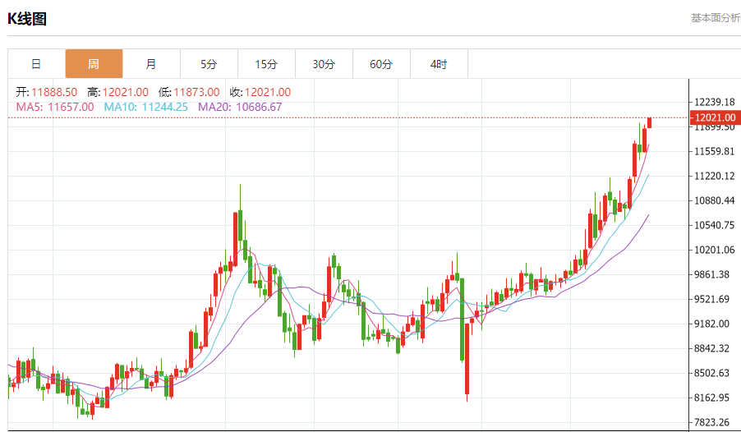Open the 4时 interval tab
This screenshot has width=741, height=432.
439,64
